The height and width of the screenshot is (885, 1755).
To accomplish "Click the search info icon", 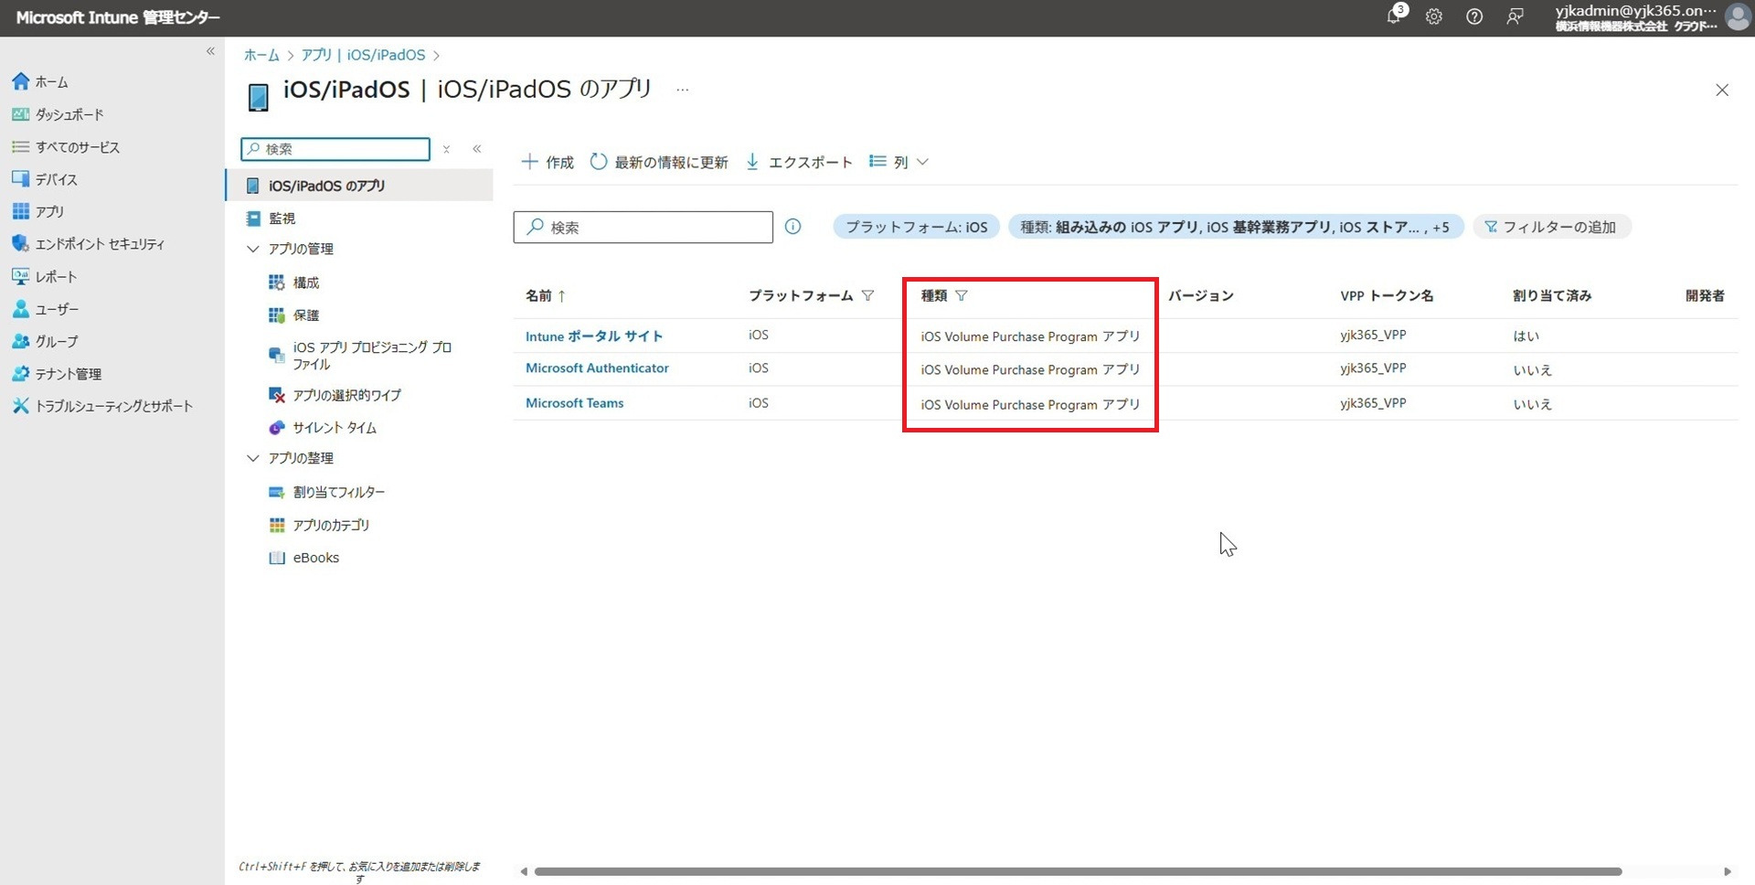I will click(x=792, y=227).
